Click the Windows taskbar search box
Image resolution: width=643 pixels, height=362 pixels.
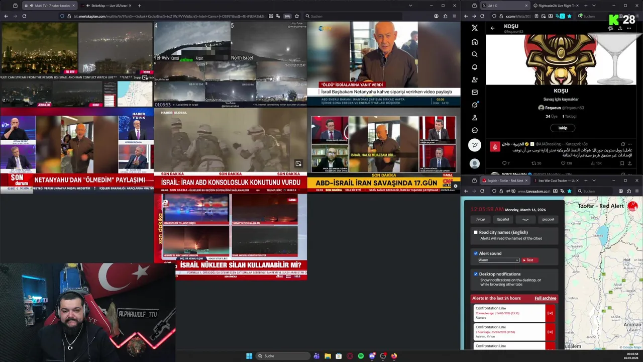click(x=283, y=356)
